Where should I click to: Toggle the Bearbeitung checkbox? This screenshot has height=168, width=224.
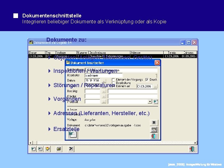113,83
